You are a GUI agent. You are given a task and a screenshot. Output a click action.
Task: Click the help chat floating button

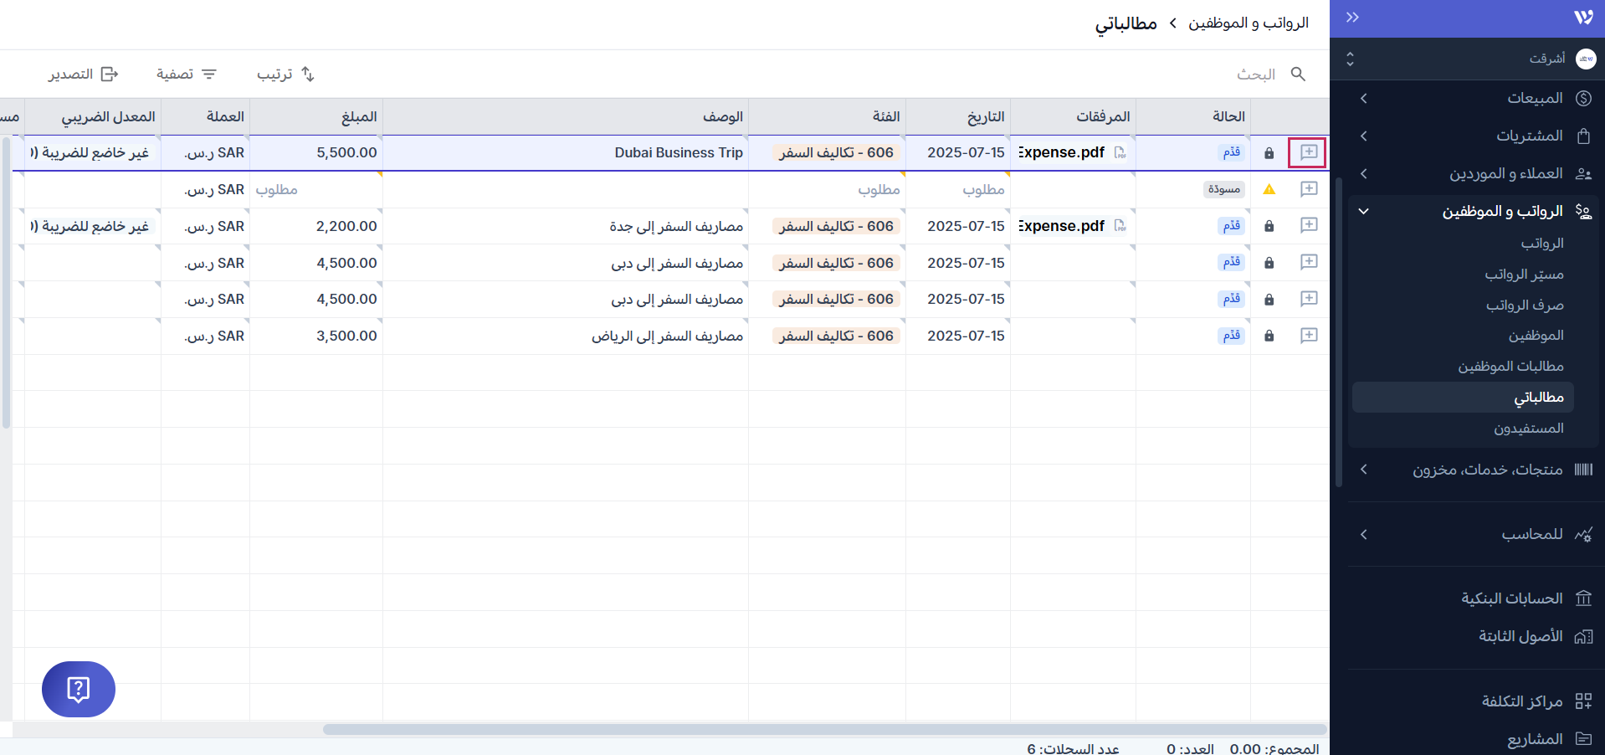[x=78, y=689]
